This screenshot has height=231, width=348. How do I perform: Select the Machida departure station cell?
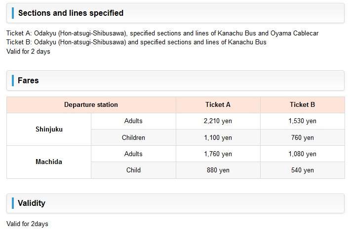49,162
